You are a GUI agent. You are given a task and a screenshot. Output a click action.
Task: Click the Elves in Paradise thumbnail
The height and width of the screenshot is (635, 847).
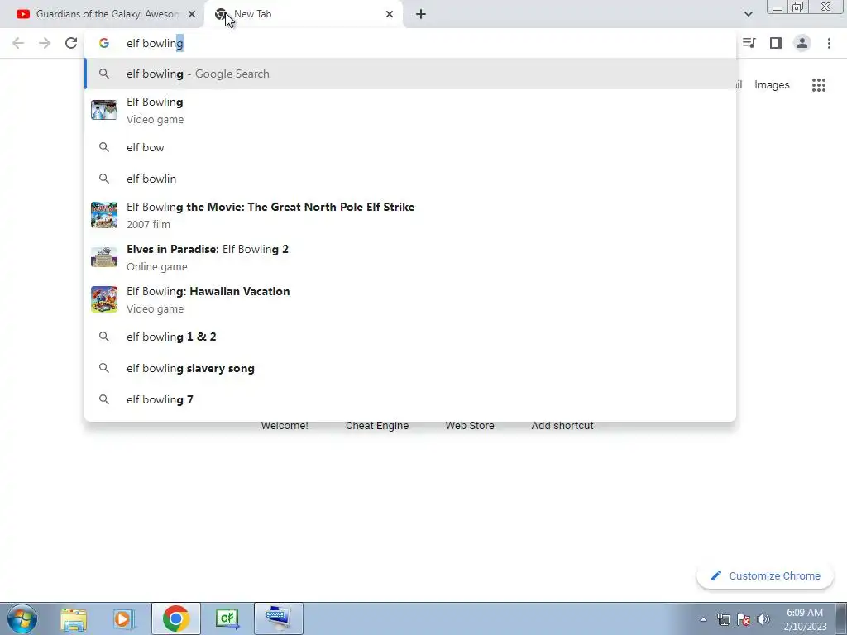point(103,257)
